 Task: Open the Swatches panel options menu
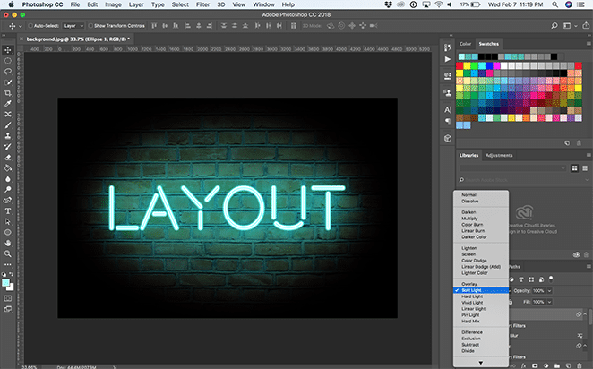pyautogui.click(x=587, y=43)
